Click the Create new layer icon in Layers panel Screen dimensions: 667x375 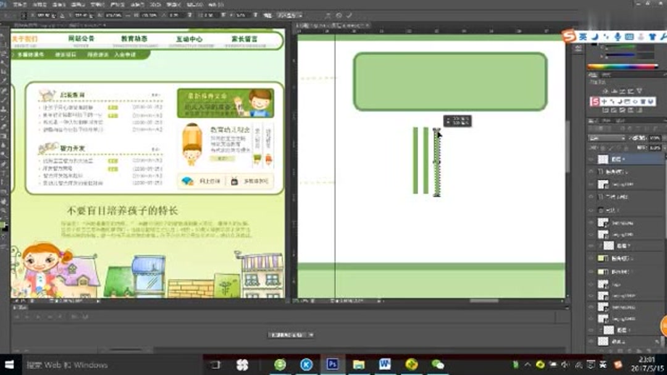click(x=648, y=350)
